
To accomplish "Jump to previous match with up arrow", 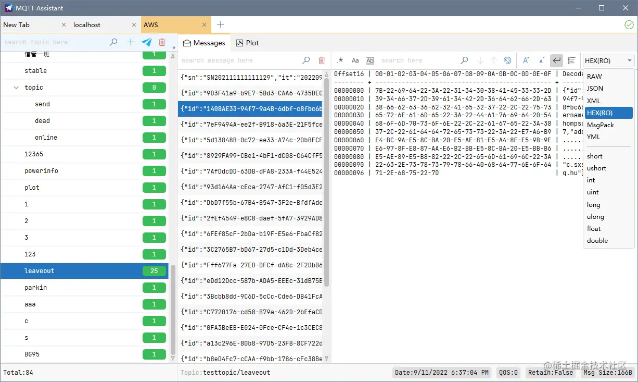I will (494, 60).
